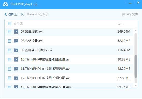Click video icon for 07.路由形式.avi
The height and width of the screenshot is (99, 142).
coord(16,32)
